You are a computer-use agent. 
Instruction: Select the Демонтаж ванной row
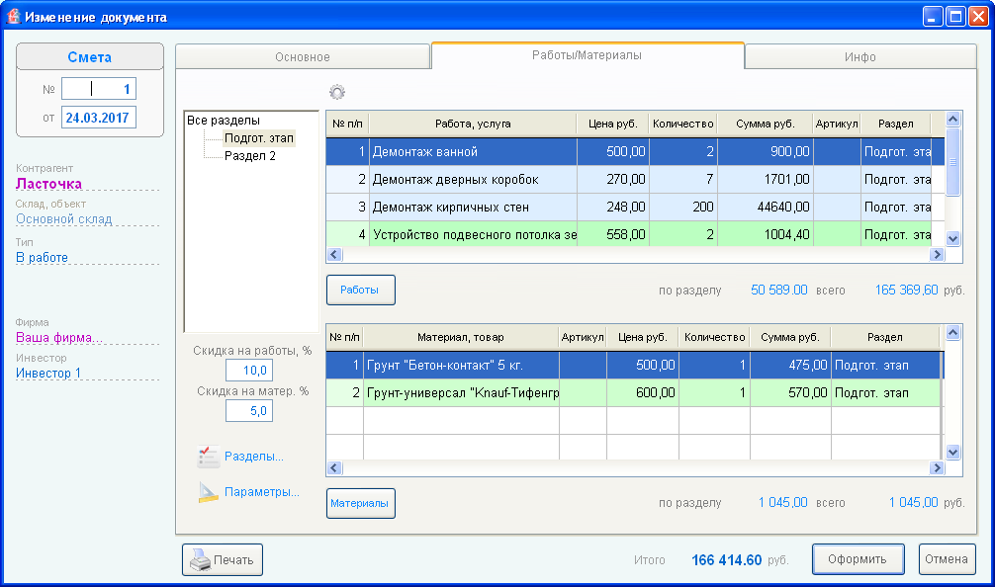click(x=635, y=151)
